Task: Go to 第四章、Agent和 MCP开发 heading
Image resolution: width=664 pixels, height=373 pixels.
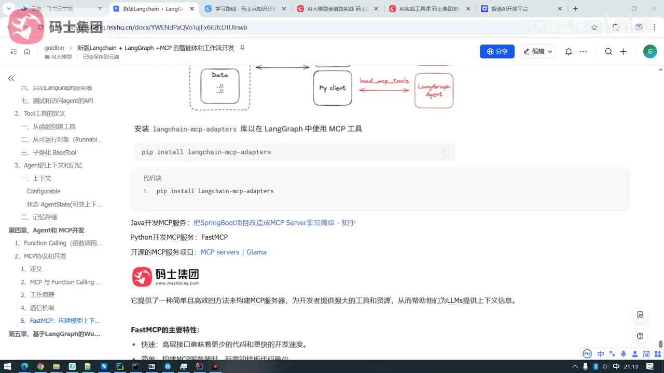Action: tap(46, 230)
